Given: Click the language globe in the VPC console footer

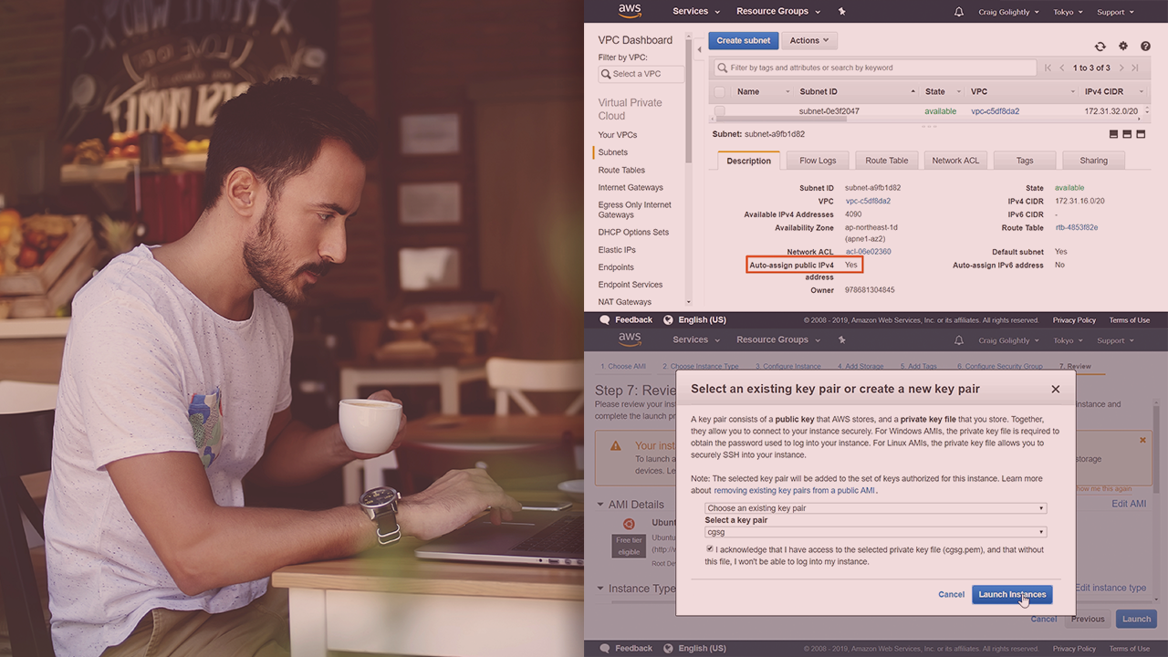Looking at the screenshot, I should point(668,320).
